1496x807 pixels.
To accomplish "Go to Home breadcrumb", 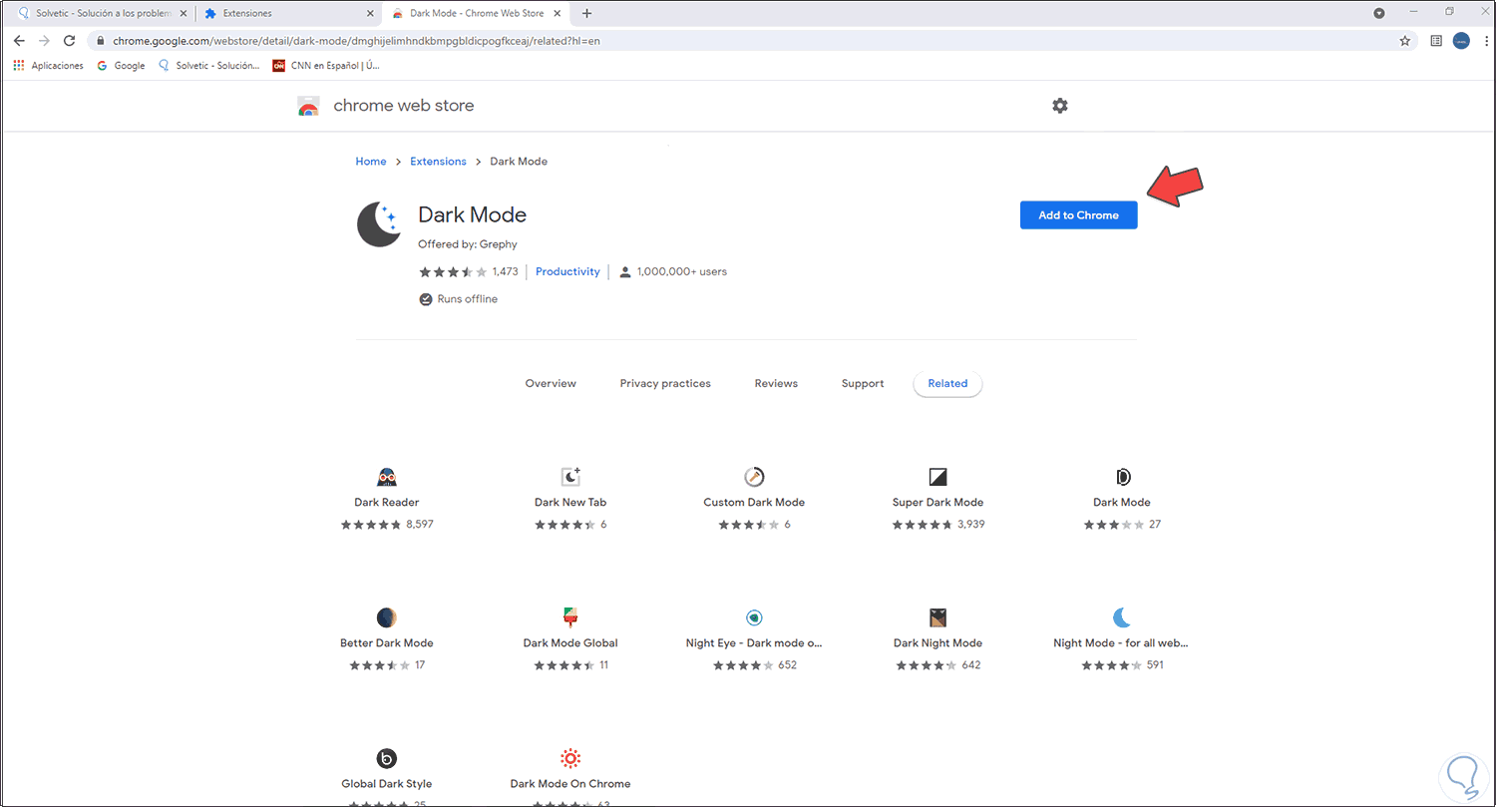I will coord(371,162).
